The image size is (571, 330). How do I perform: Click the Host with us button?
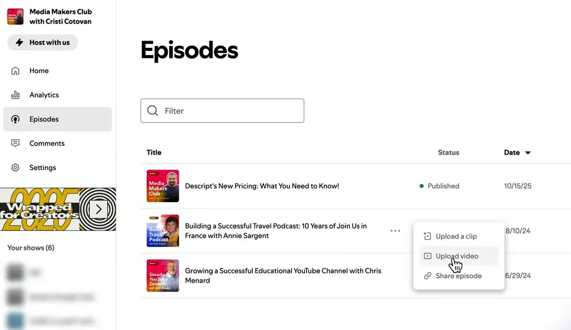tap(42, 42)
